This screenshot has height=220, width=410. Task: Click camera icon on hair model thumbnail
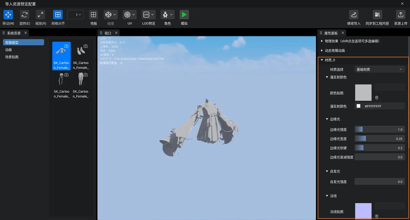coord(66,75)
